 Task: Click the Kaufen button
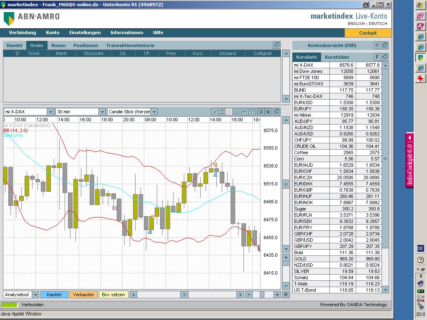54,295
